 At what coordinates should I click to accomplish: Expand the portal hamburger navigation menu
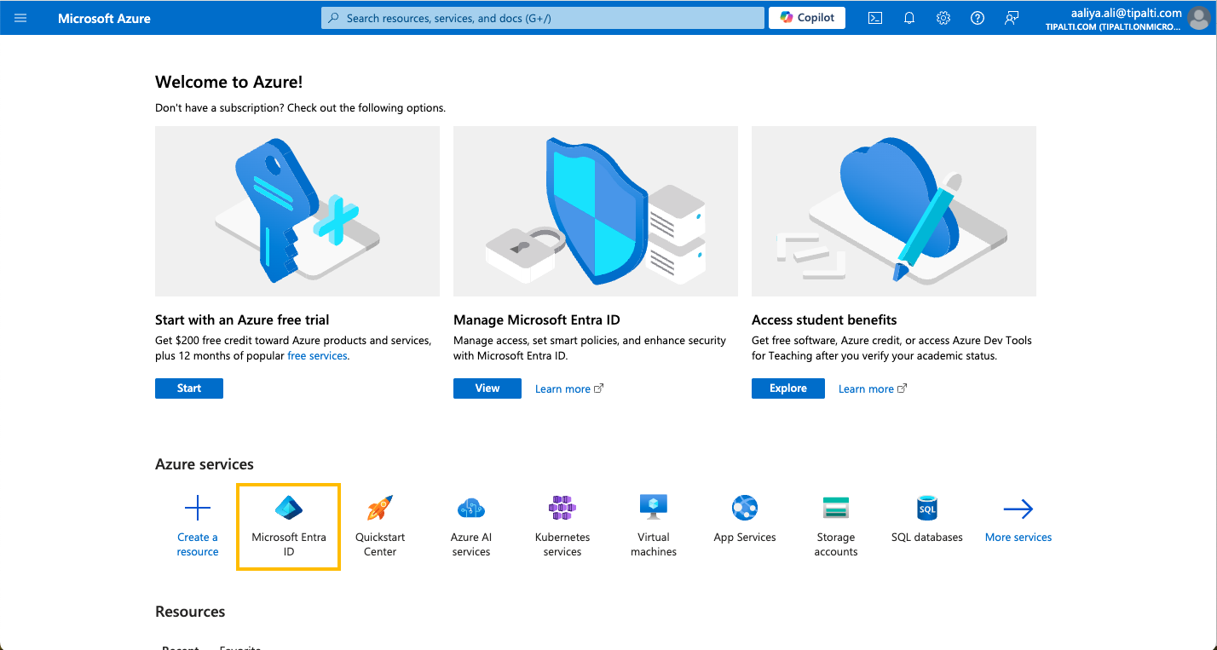pyautogui.click(x=20, y=17)
